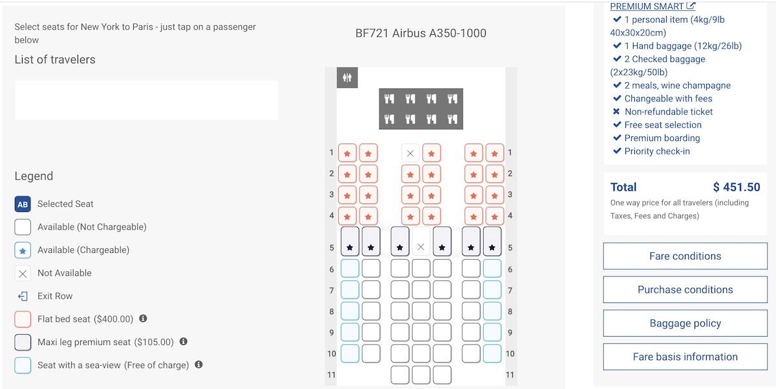Screen dimensions: 776x389
Task: Select rightmost flat bed seat in row 4
Action: [495, 216]
